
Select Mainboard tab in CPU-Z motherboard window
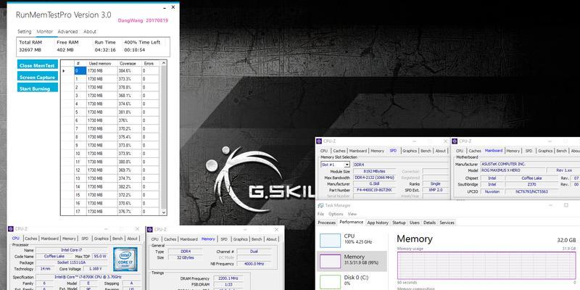[494, 151]
